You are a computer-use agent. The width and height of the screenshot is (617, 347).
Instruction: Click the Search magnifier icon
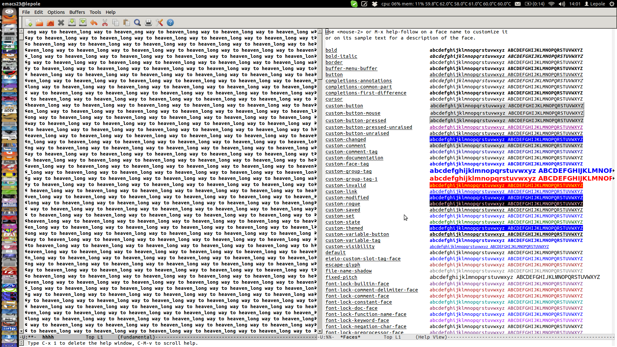pos(138,22)
